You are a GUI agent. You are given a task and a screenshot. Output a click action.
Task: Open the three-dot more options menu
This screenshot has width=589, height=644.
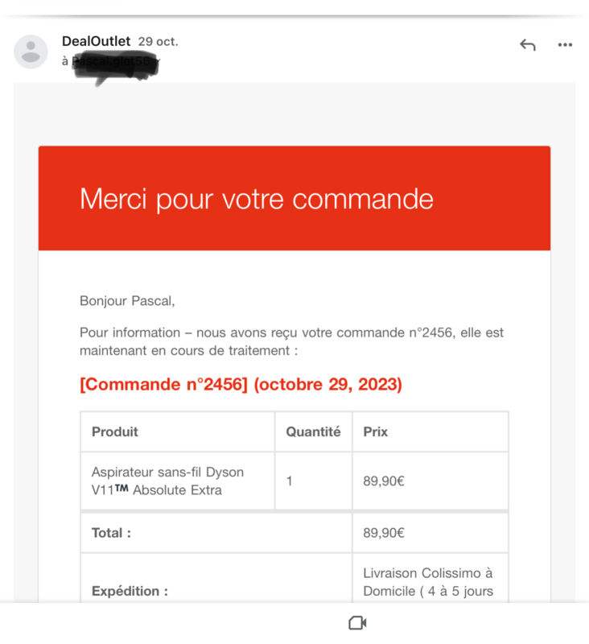click(x=565, y=44)
